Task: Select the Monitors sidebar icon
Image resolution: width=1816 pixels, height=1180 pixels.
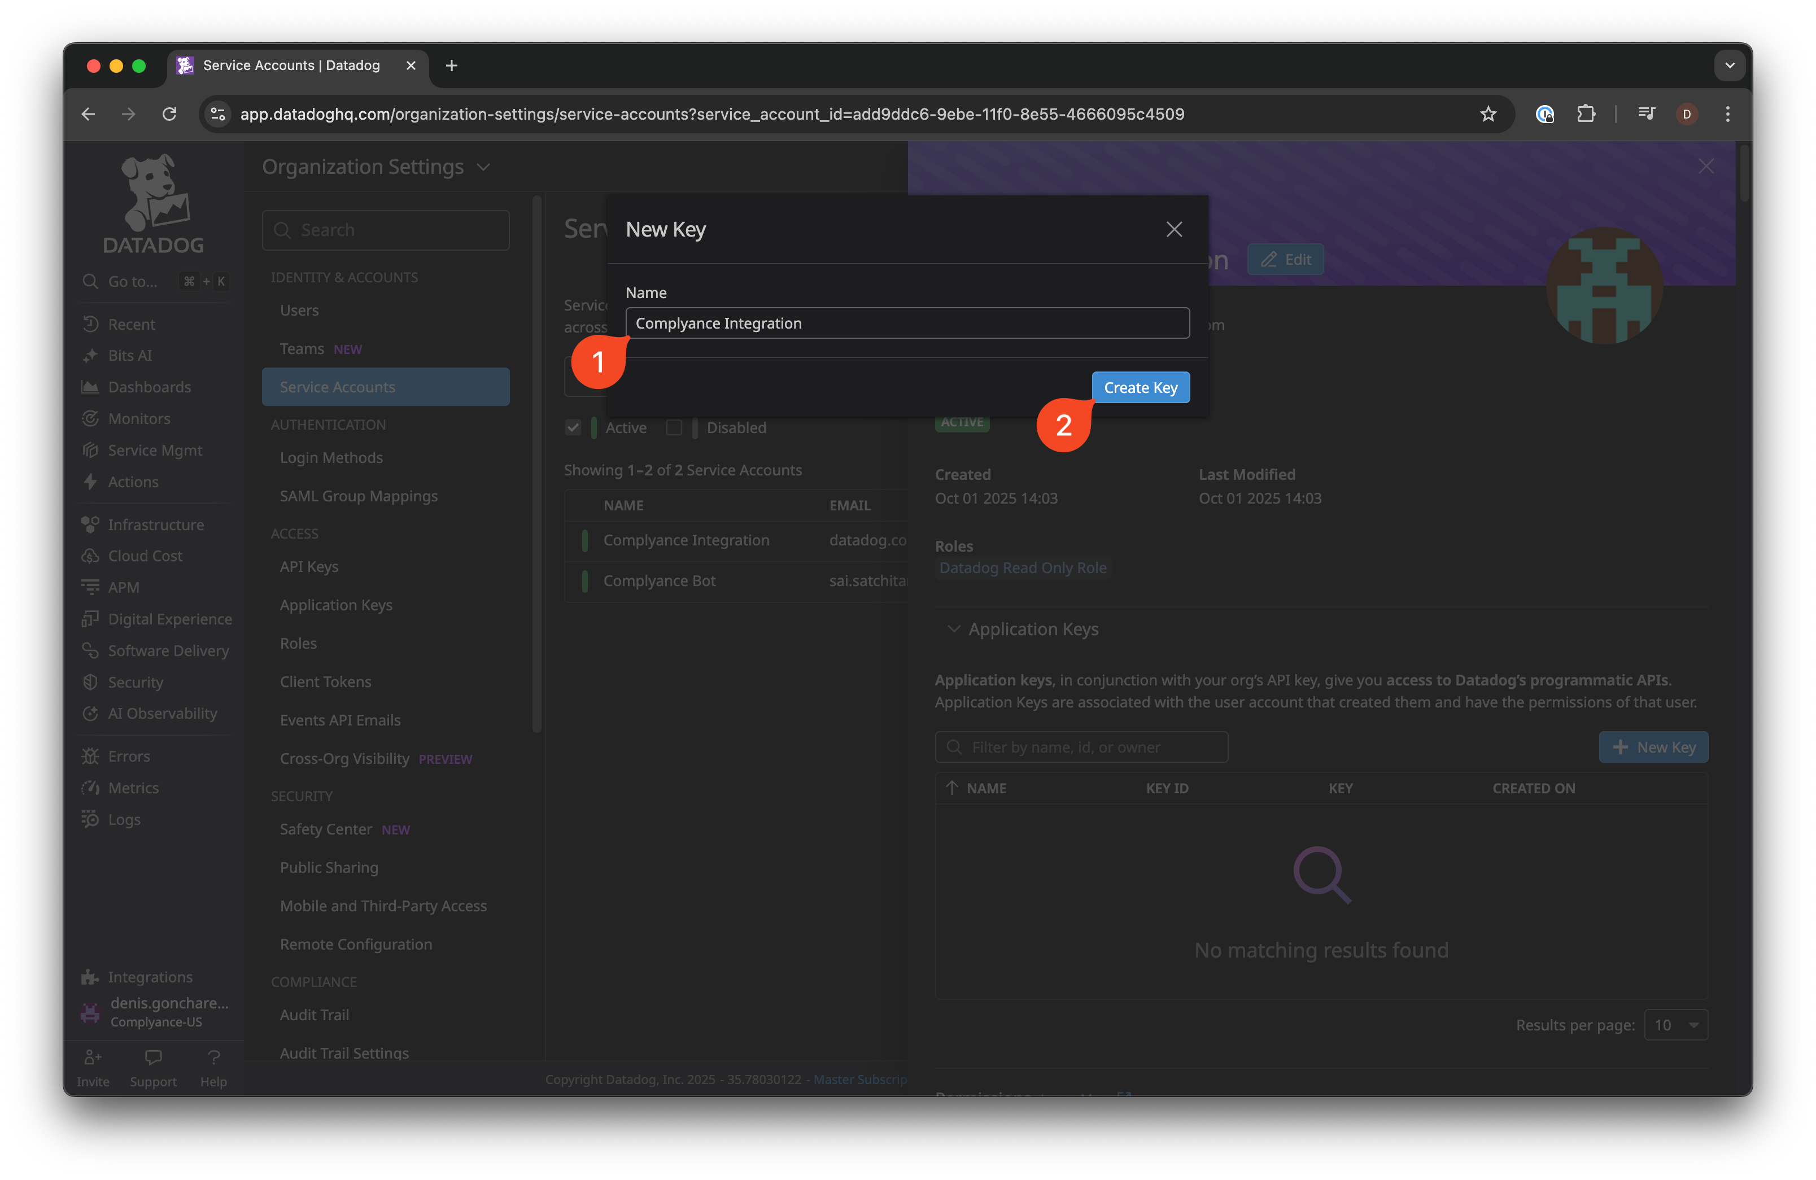Action: pos(91,419)
